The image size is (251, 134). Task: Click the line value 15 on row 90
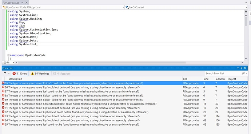tap(205, 104)
